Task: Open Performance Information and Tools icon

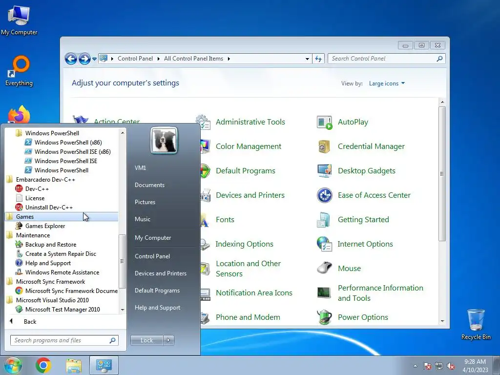Action: pos(324,293)
